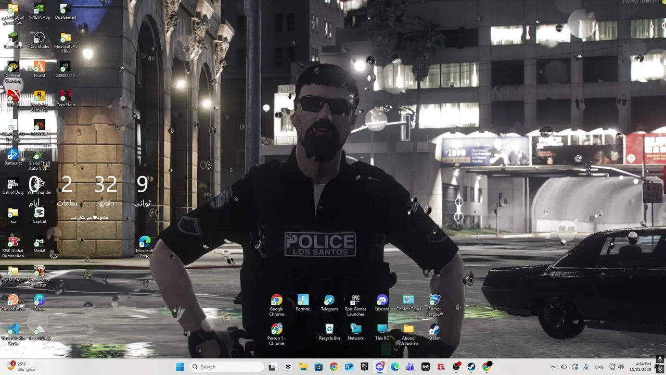Select the This PC desktop icon
The image size is (666, 375).
(382, 333)
